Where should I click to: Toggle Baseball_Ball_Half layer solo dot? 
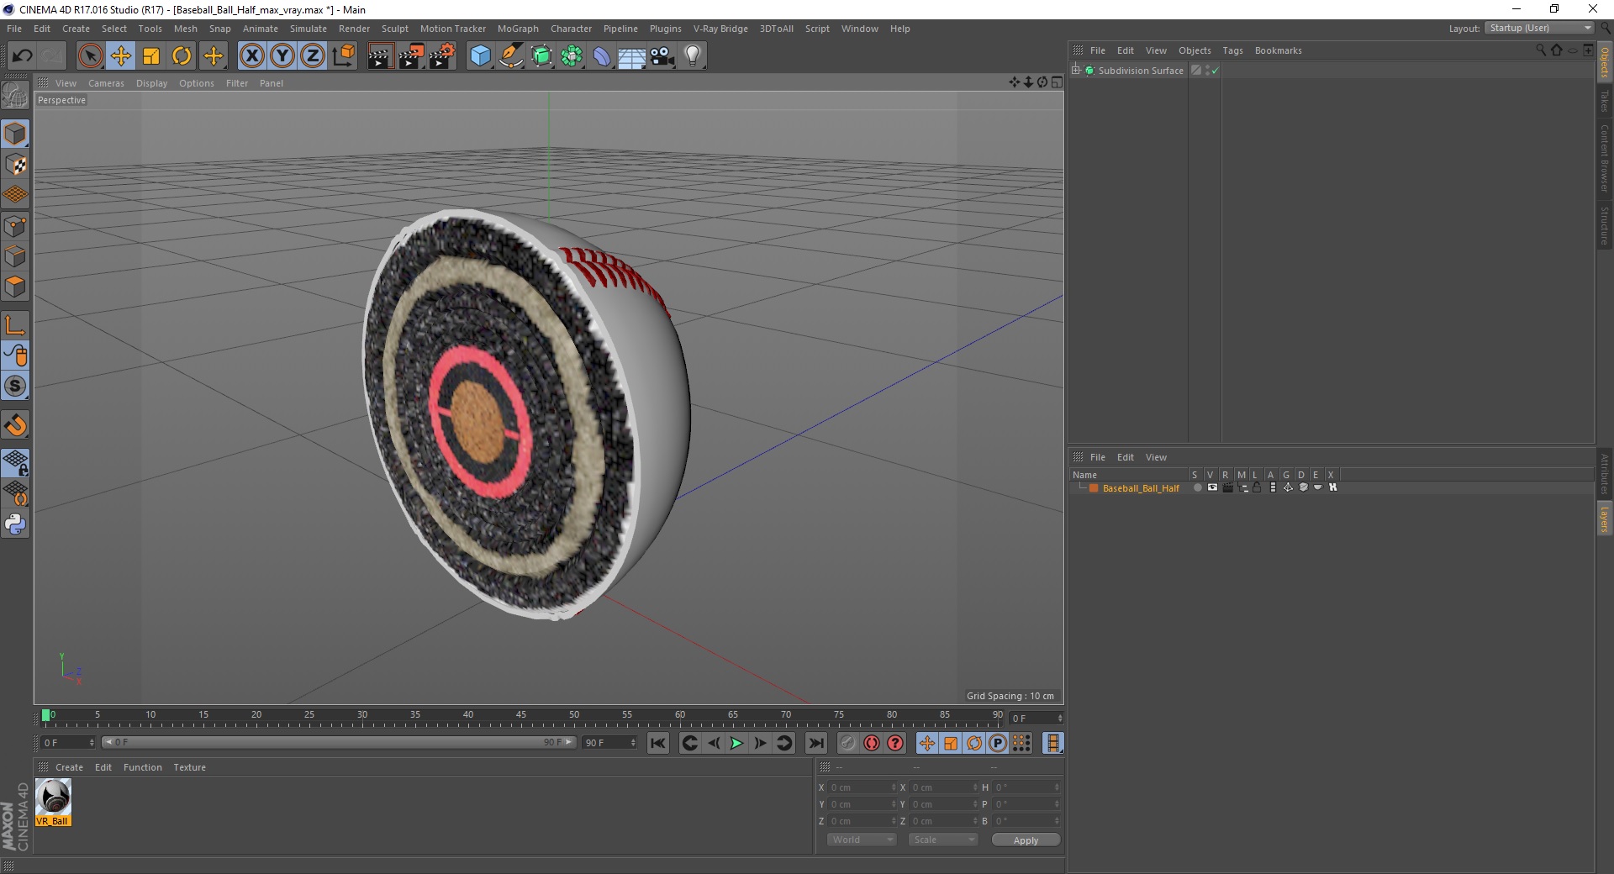[x=1197, y=487]
